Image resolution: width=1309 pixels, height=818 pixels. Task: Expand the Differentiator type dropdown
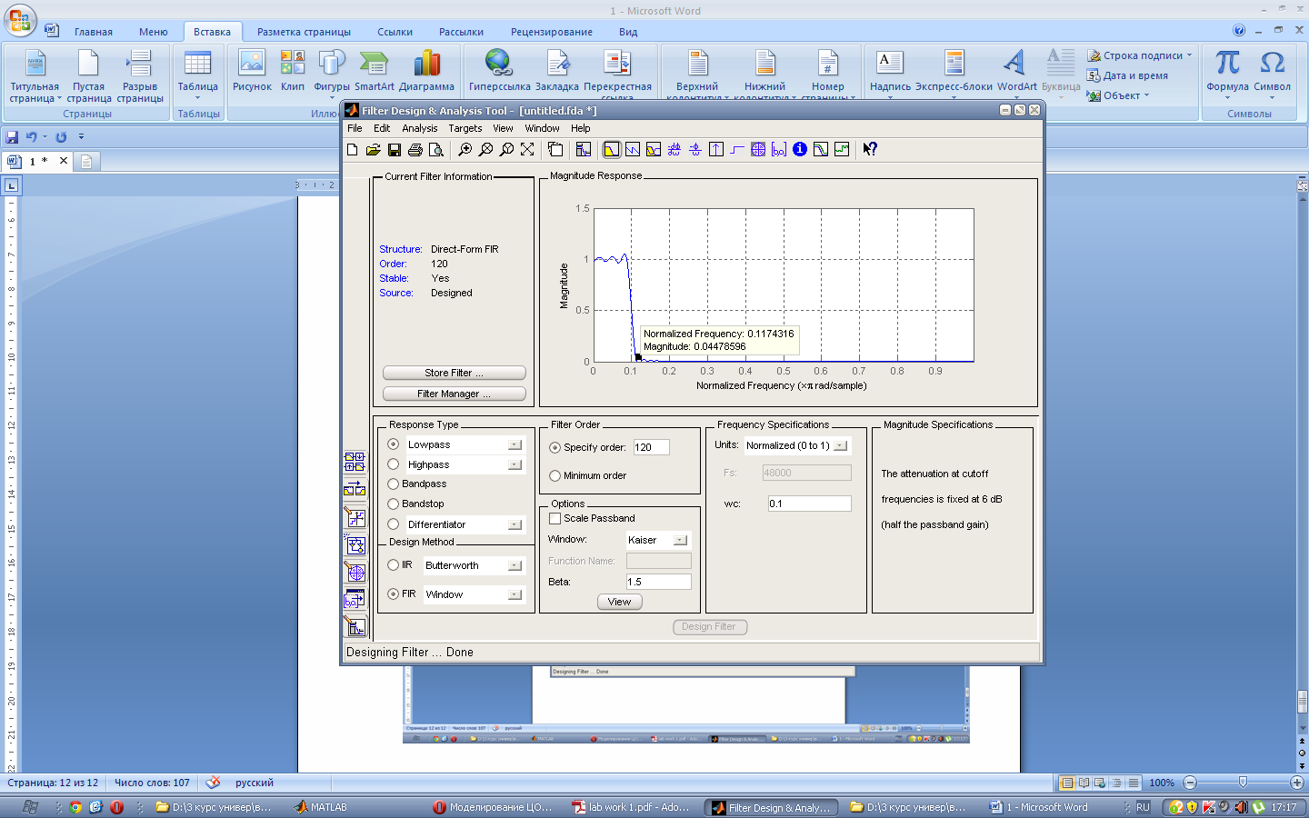[515, 525]
